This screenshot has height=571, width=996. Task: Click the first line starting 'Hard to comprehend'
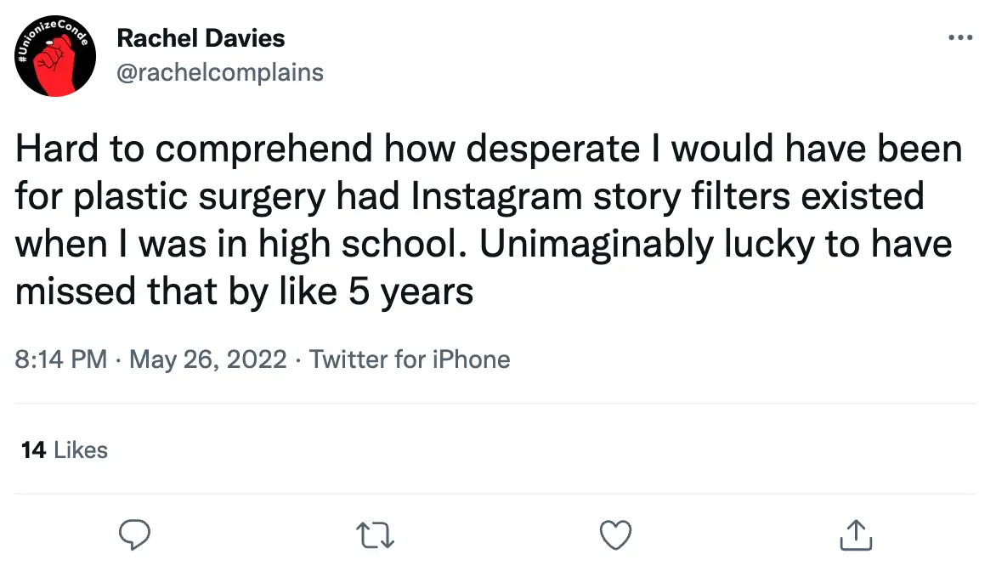click(x=488, y=150)
